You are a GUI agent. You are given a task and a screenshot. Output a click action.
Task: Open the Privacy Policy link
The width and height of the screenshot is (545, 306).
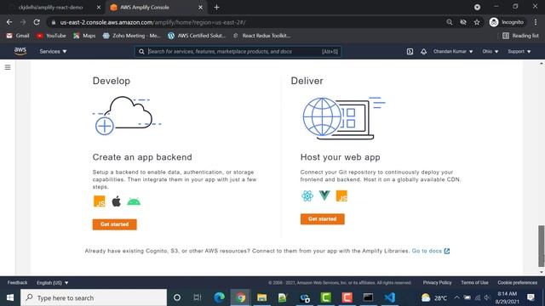click(x=437, y=283)
